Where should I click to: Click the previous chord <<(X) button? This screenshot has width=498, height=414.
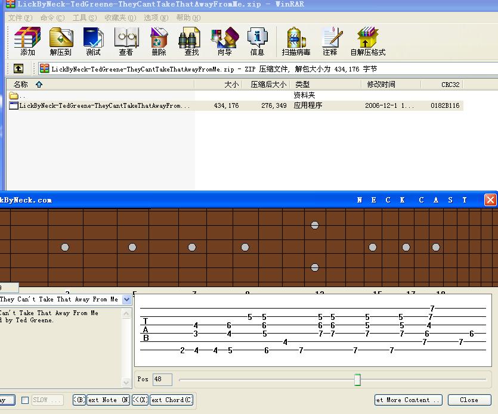pyautogui.click(x=140, y=400)
